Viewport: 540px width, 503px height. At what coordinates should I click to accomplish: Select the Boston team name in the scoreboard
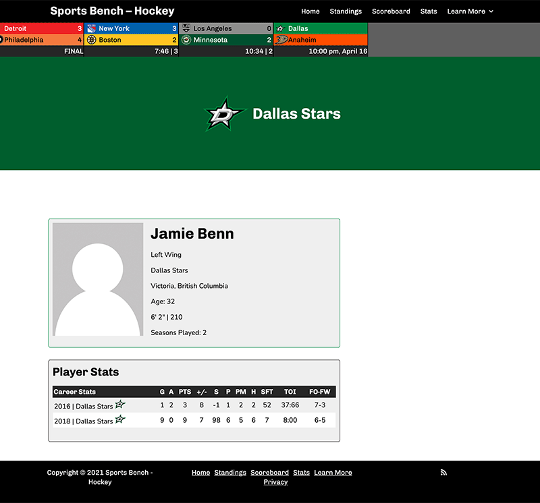(x=110, y=40)
